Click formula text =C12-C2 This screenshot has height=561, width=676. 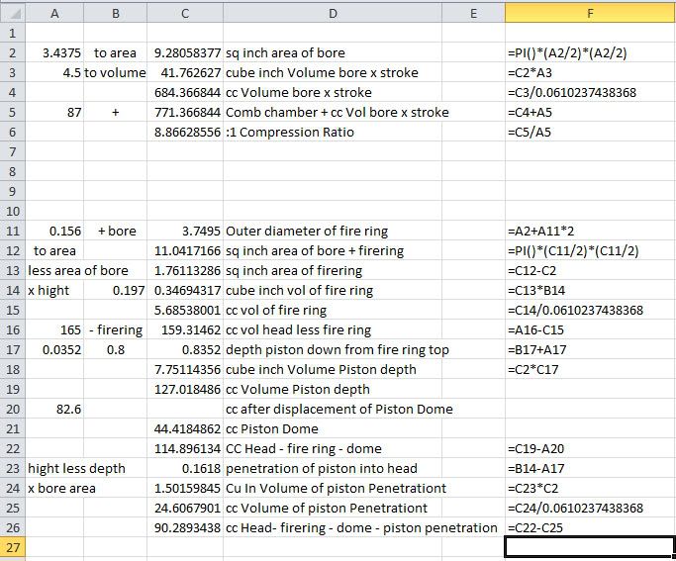click(x=532, y=271)
